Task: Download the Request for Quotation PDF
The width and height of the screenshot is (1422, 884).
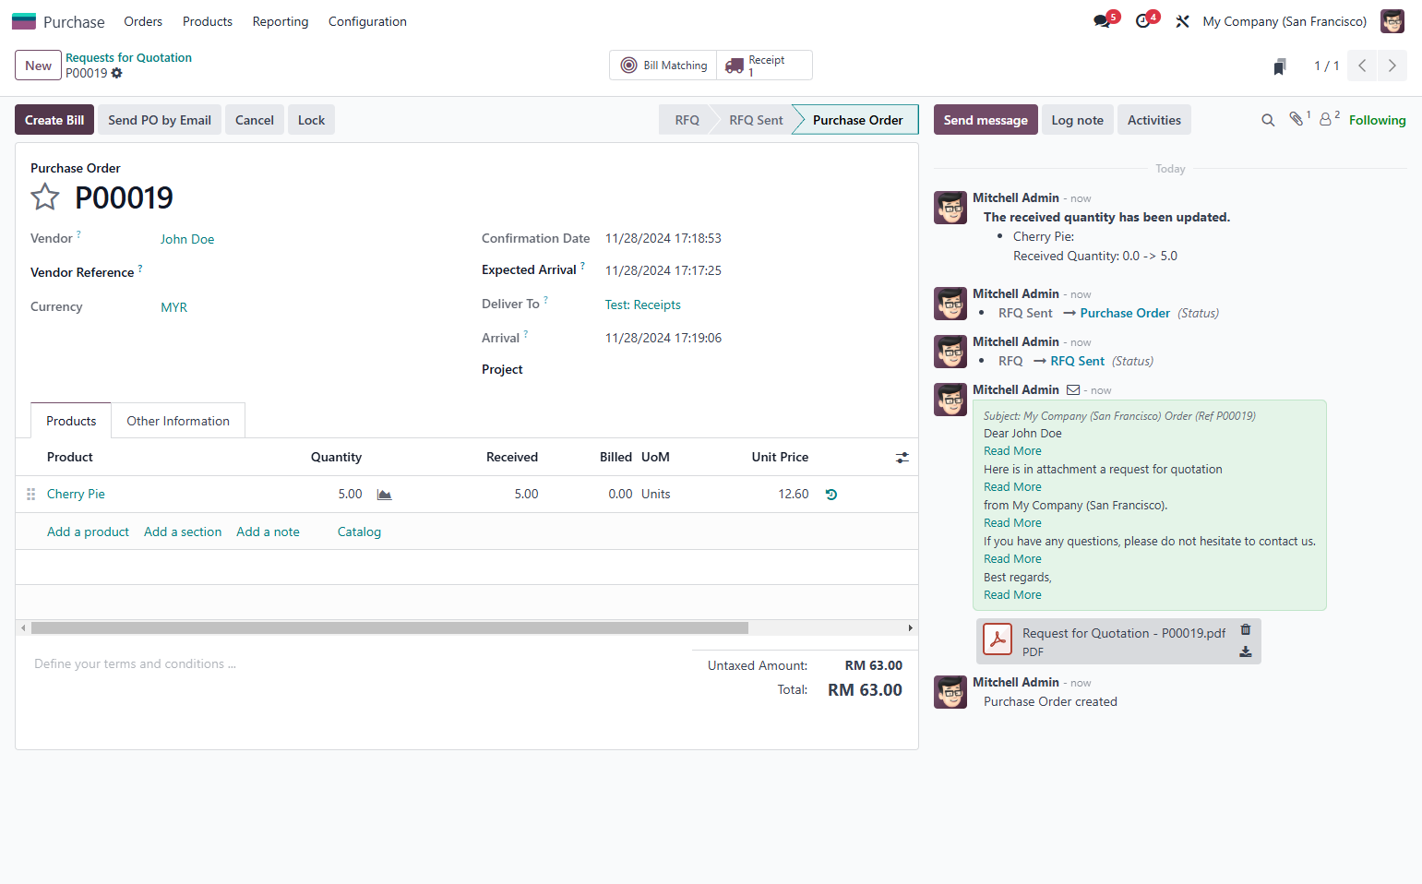Action: coord(1246,651)
